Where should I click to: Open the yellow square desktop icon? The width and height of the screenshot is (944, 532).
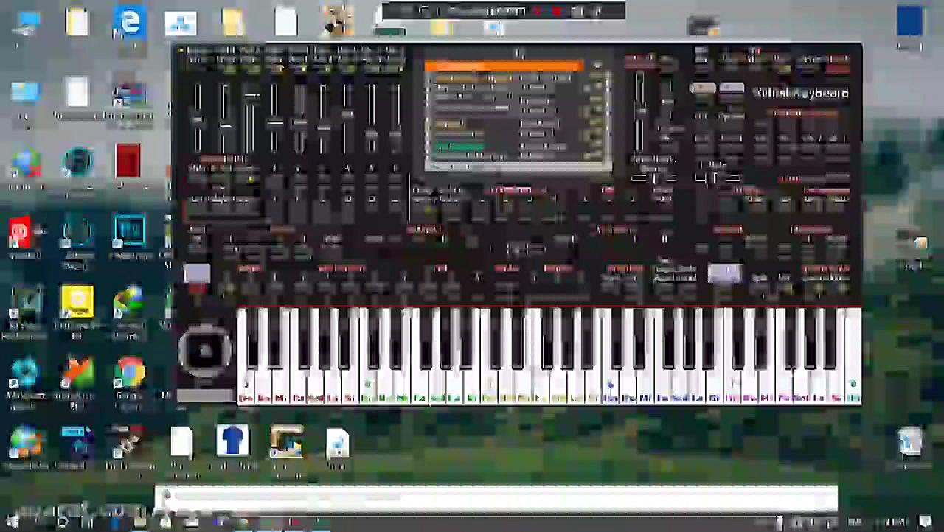click(x=77, y=302)
